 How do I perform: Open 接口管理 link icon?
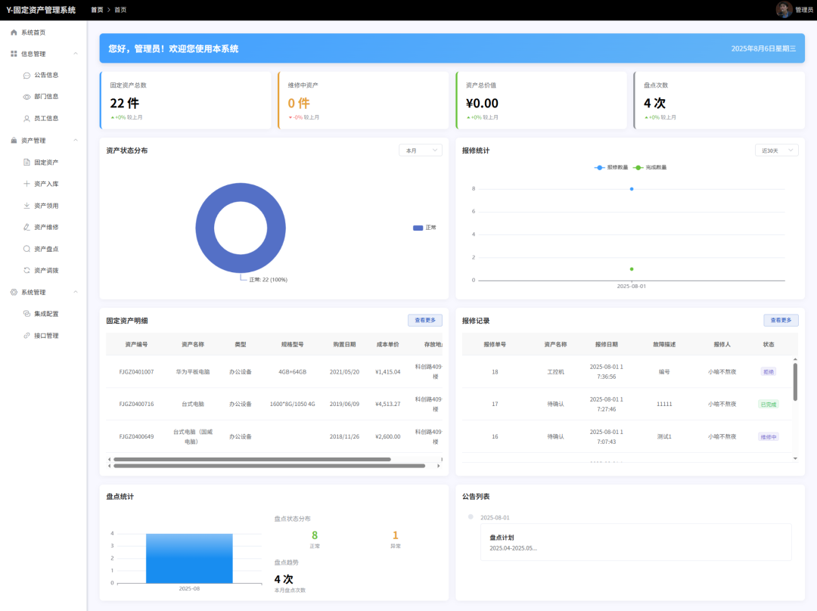(x=26, y=336)
